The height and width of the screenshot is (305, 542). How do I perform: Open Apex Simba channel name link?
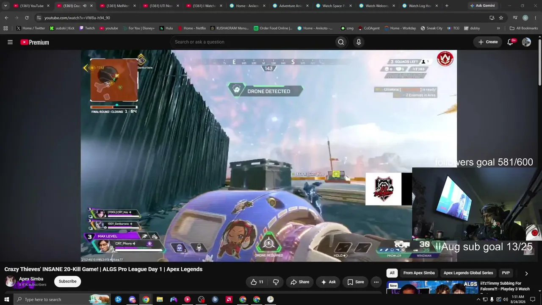click(x=31, y=279)
